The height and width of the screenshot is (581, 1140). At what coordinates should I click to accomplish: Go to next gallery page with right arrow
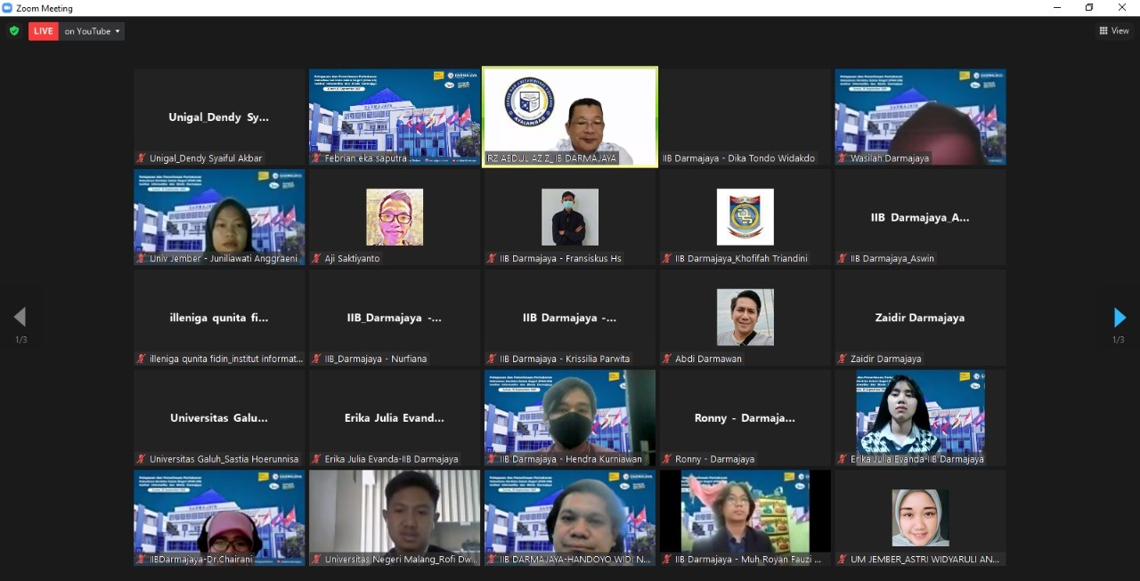1120,318
